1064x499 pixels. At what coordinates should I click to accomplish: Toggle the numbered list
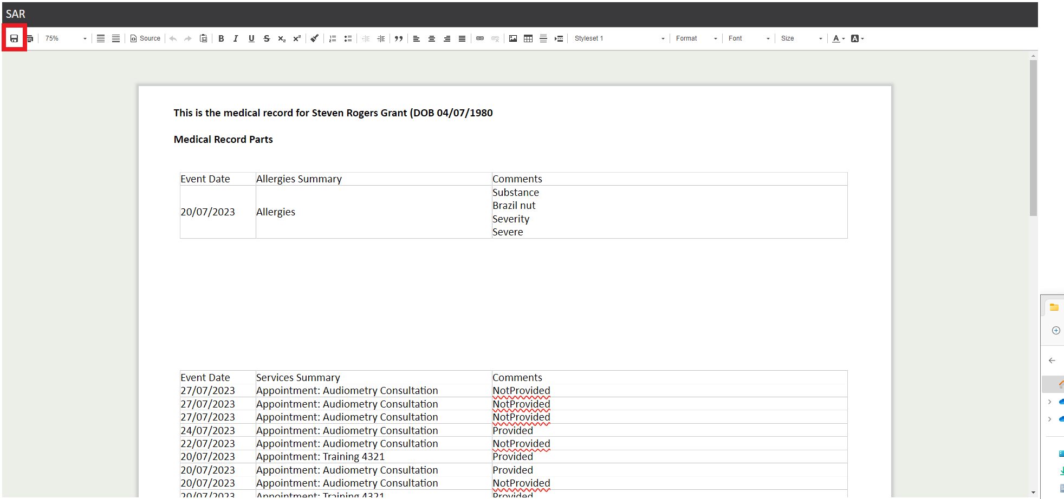coord(332,38)
